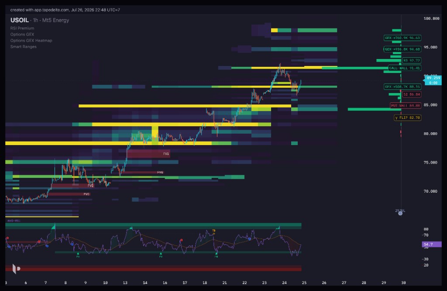Click date 22 on the time axis
The image size is (447, 291).
(244, 283)
